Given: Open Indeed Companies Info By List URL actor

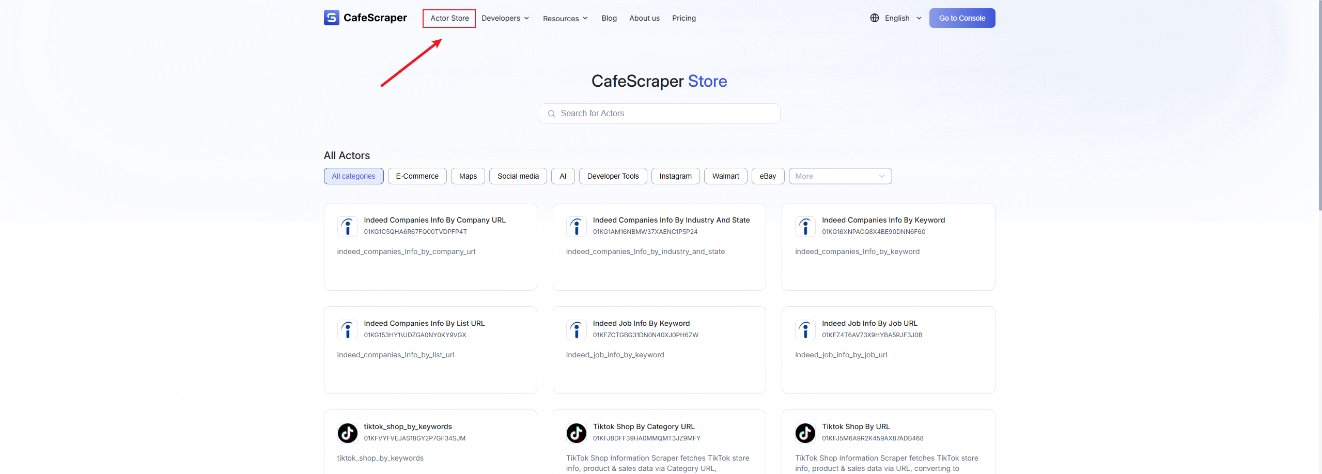Looking at the screenshot, I should tap(424, 323).
